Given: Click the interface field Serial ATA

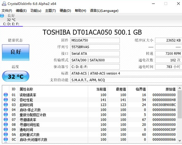Looking at the screenshot, I should tap(95, 53).
